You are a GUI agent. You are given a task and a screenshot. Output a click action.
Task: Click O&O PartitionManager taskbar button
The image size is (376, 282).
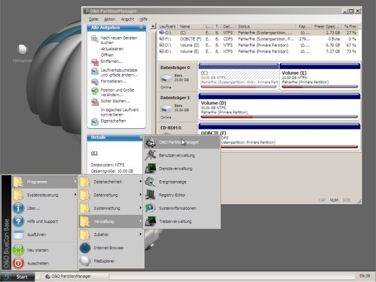coord(73,276)
